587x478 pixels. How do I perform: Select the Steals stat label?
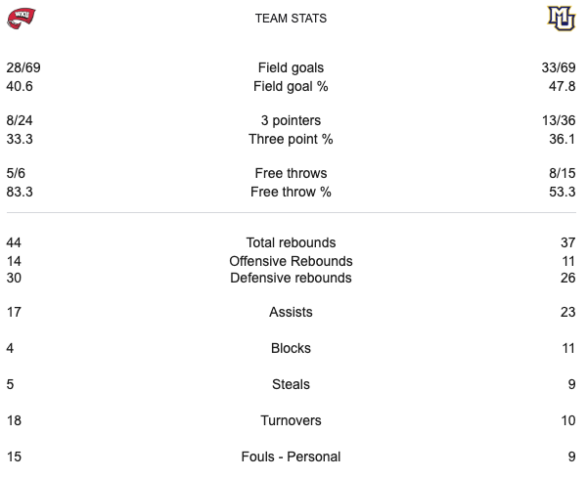[x=291, y=385]
